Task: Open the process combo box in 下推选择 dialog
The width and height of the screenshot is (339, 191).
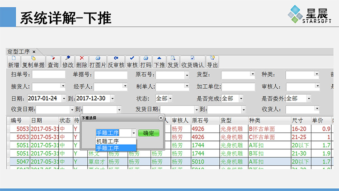Action: 133,133
